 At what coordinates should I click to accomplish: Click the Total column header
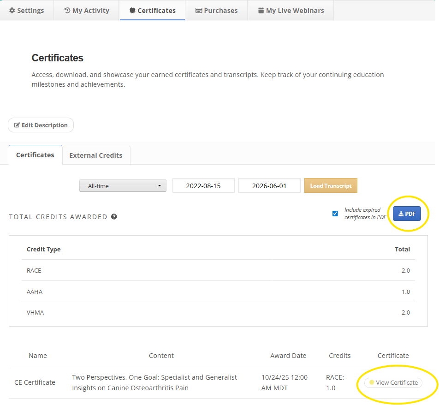[402, 249]
